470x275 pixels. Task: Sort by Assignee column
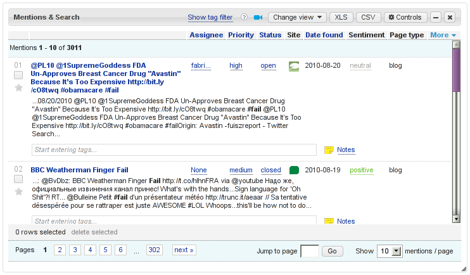click(x=206, y=35)
